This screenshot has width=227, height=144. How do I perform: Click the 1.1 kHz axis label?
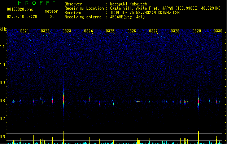tap(3, 47)
